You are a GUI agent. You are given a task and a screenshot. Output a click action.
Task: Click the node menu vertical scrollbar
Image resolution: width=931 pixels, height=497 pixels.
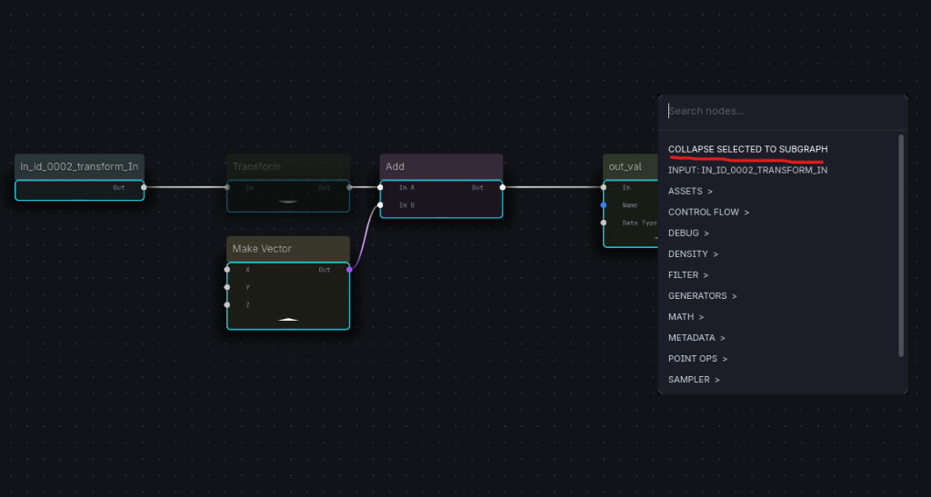pyautogui.click(x=901, y=245)
